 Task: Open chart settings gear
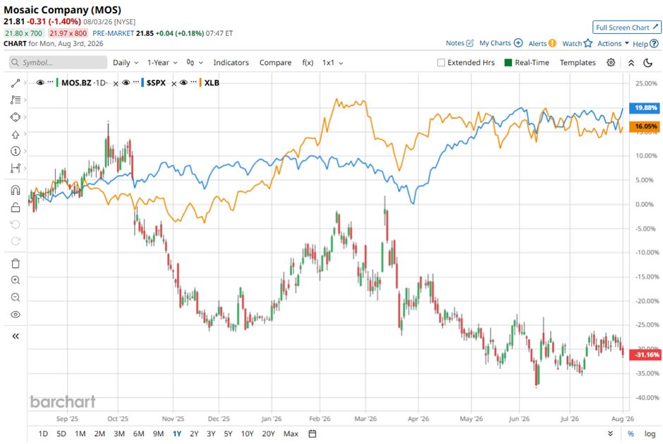611,63
